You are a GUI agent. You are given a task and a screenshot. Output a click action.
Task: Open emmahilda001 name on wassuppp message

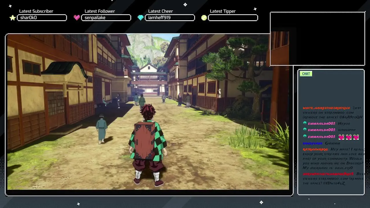(x=322, y=130)
